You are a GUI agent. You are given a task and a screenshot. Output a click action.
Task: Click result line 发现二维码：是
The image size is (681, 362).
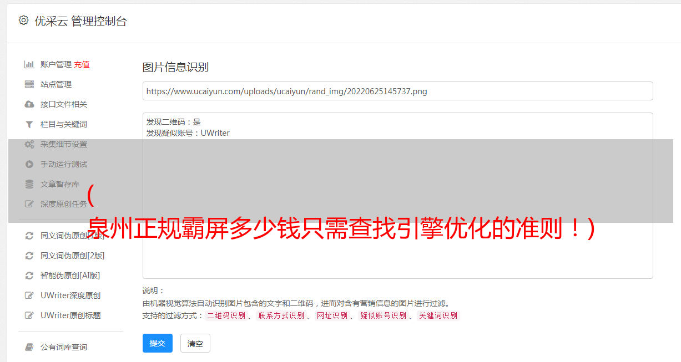[174, 122]
